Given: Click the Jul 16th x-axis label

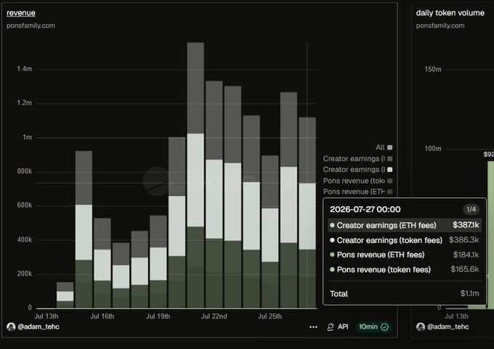Looking at the screenshot, I should 102,316.
